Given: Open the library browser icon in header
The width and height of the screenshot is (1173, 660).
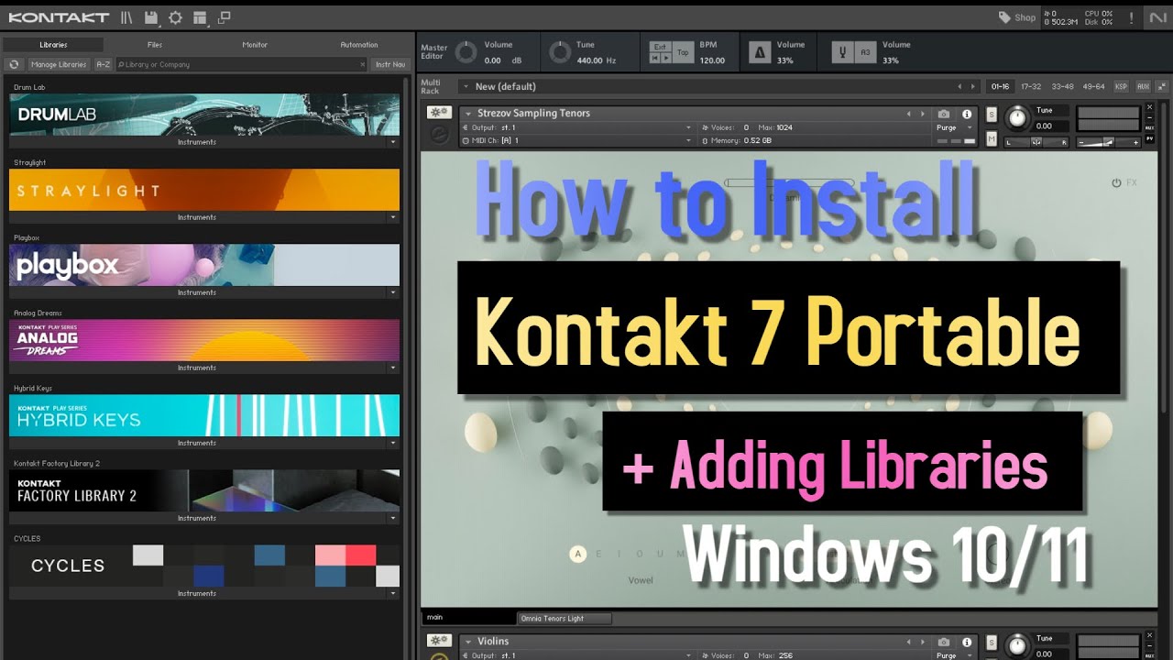Looking at the screenshot, I should coord(126,17).
